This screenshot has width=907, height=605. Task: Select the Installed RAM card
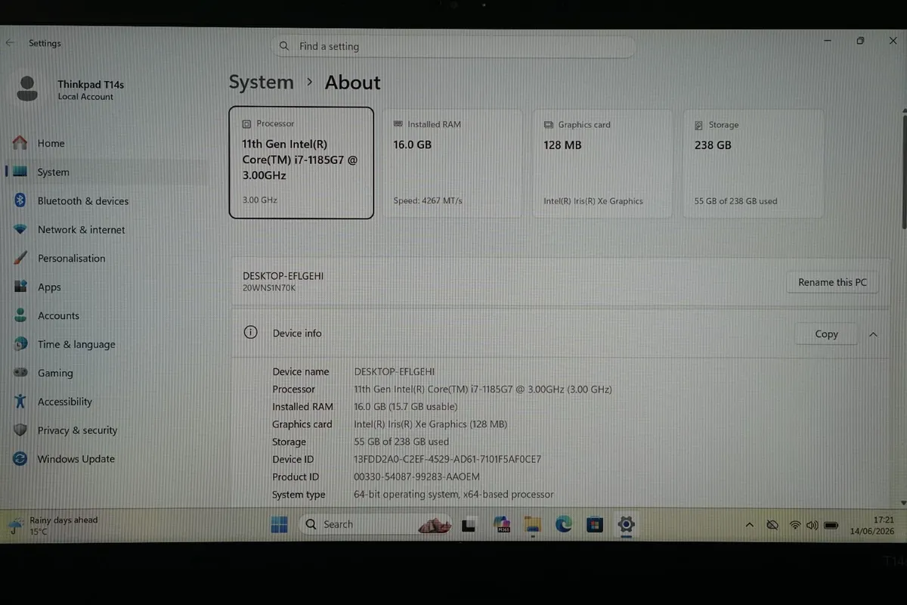click(452, 164)
